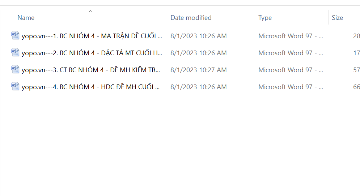Sort by the Date modified column header
Screen dimensions: 360x196
click(191, 18)
